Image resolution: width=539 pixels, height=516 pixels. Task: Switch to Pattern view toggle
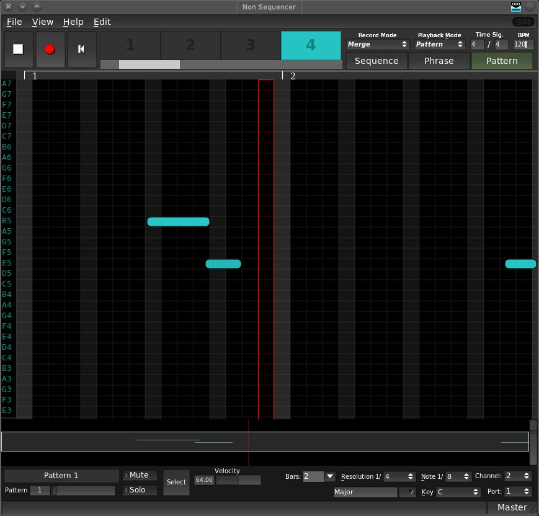pos(502,61)
